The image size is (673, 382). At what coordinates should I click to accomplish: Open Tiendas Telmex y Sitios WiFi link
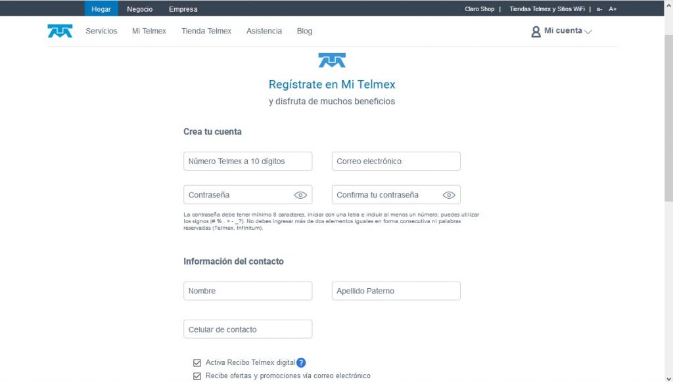coord(547,9)
